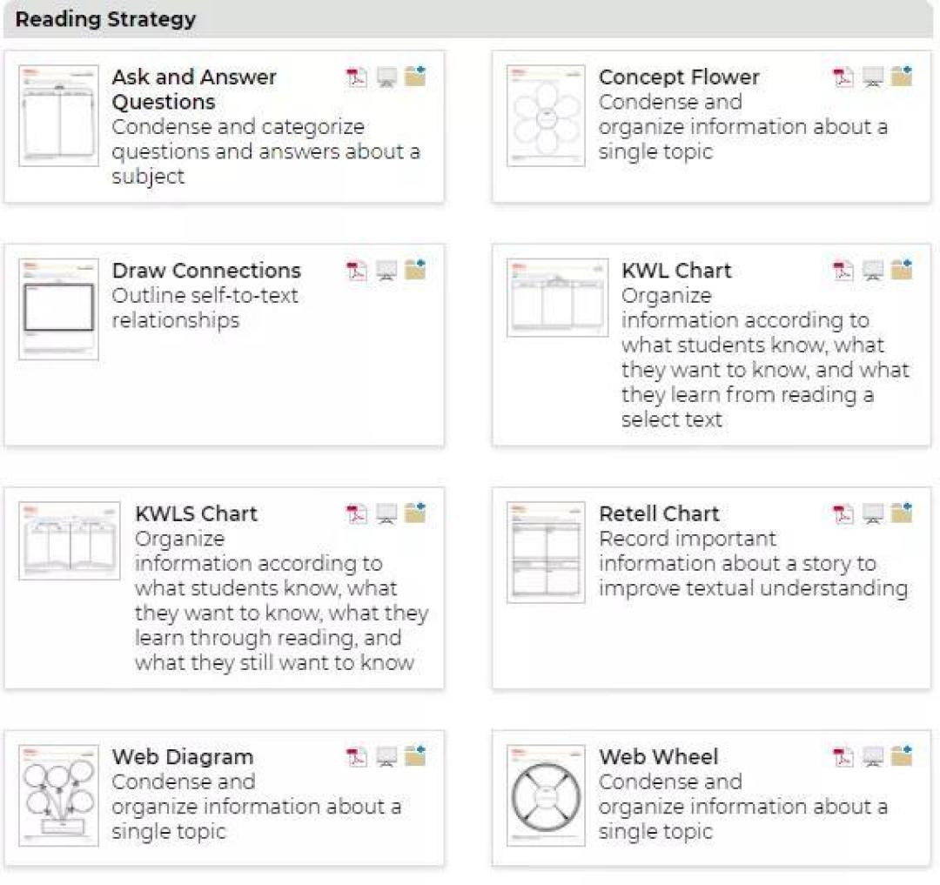Screen dimensions: 940x885
Task: Click projector icon for Concept Flower
Action: click(x=873, y=77)
